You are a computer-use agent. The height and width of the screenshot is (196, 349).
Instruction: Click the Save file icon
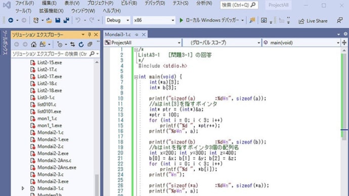click(58, 20)
